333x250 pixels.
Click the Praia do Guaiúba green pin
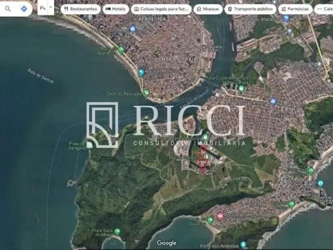pyautogui.click(x=210, y=220)
